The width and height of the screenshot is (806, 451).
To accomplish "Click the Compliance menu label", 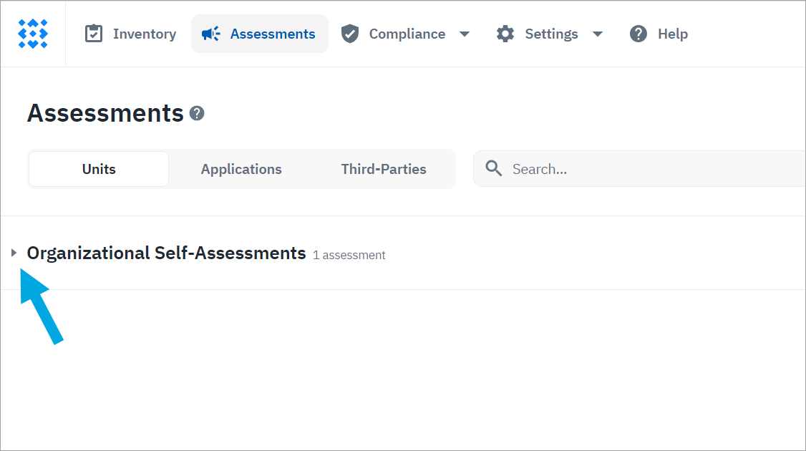I will point(407,34).
